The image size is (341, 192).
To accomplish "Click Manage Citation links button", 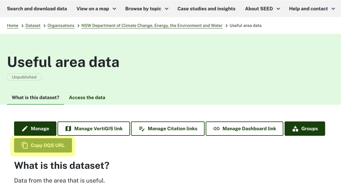I will point(168,129).
